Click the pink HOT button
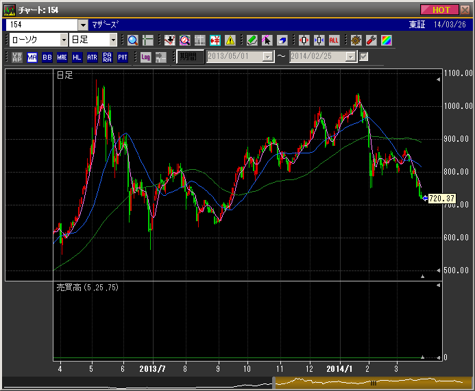This screenshot has width=475, height=391. tap(441, 10)
